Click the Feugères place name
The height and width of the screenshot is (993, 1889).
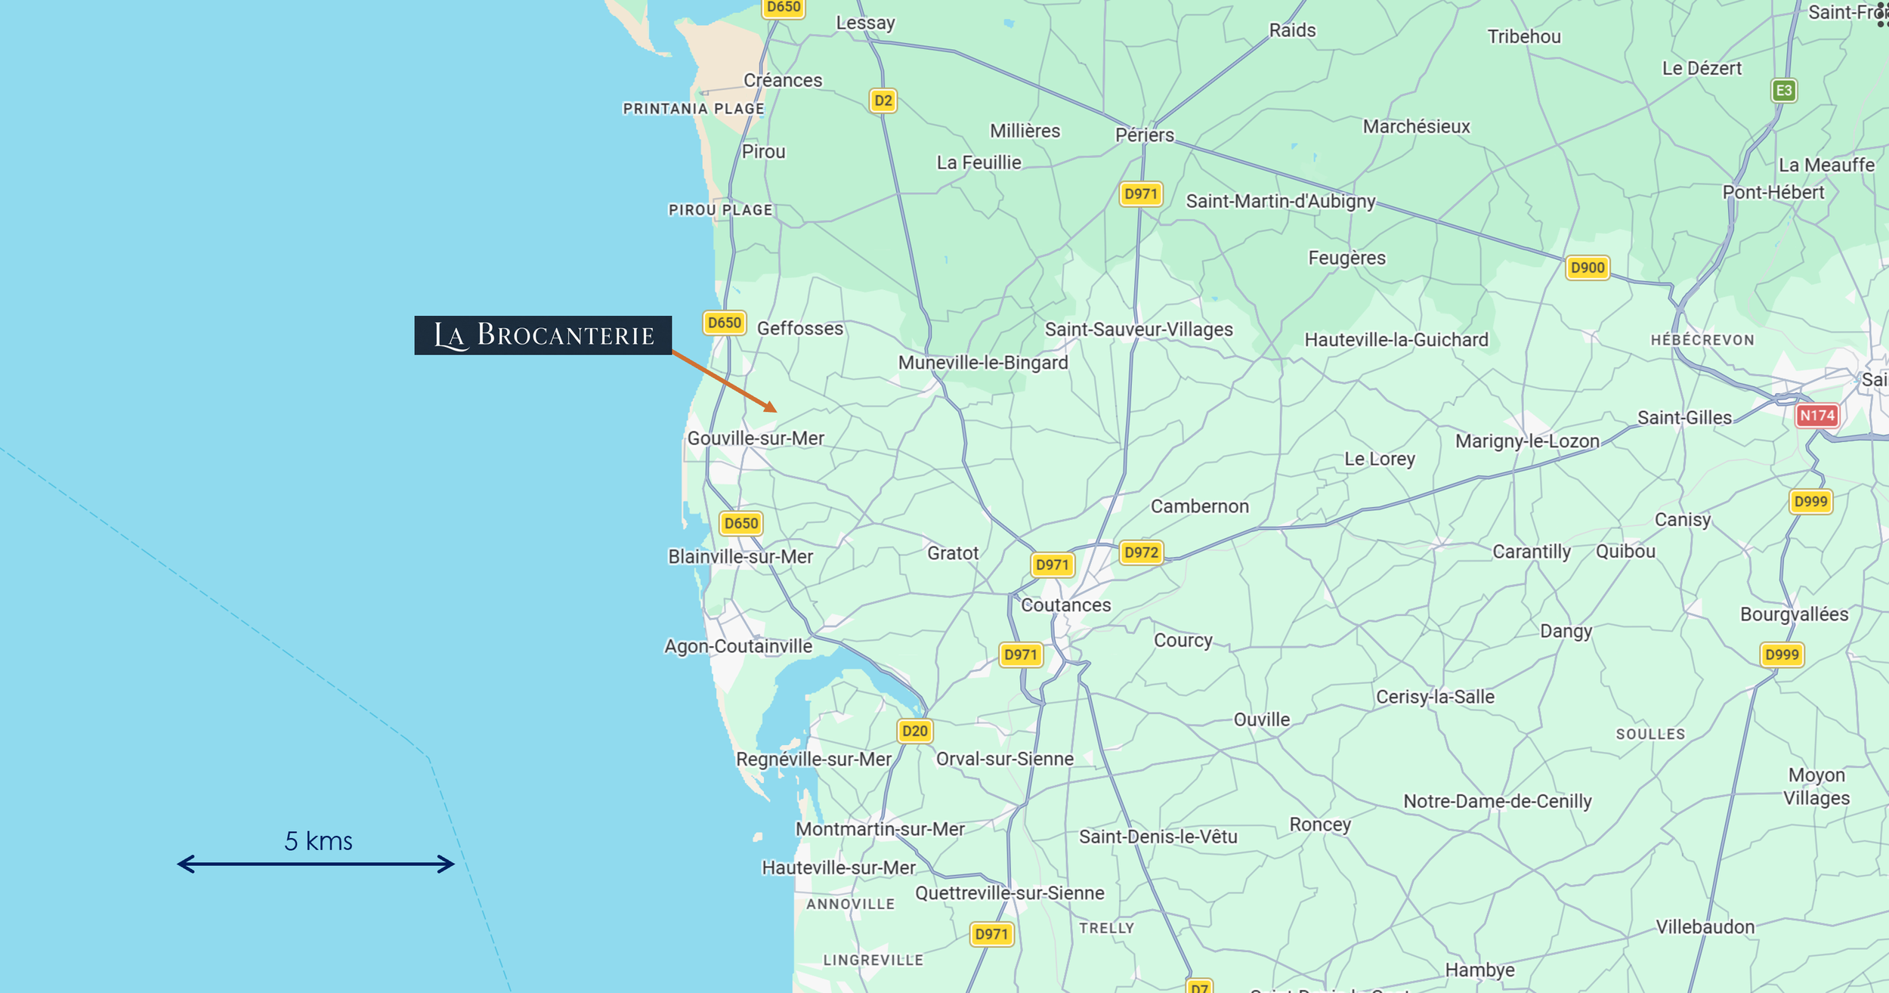[x=1347, y=258]
